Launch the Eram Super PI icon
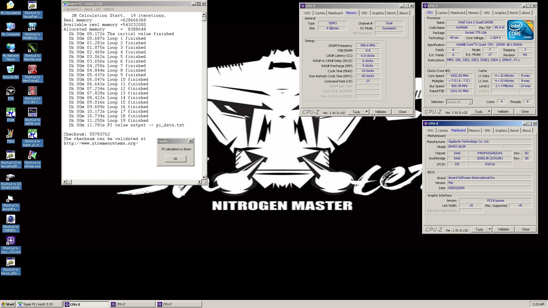 click(11, 115)
